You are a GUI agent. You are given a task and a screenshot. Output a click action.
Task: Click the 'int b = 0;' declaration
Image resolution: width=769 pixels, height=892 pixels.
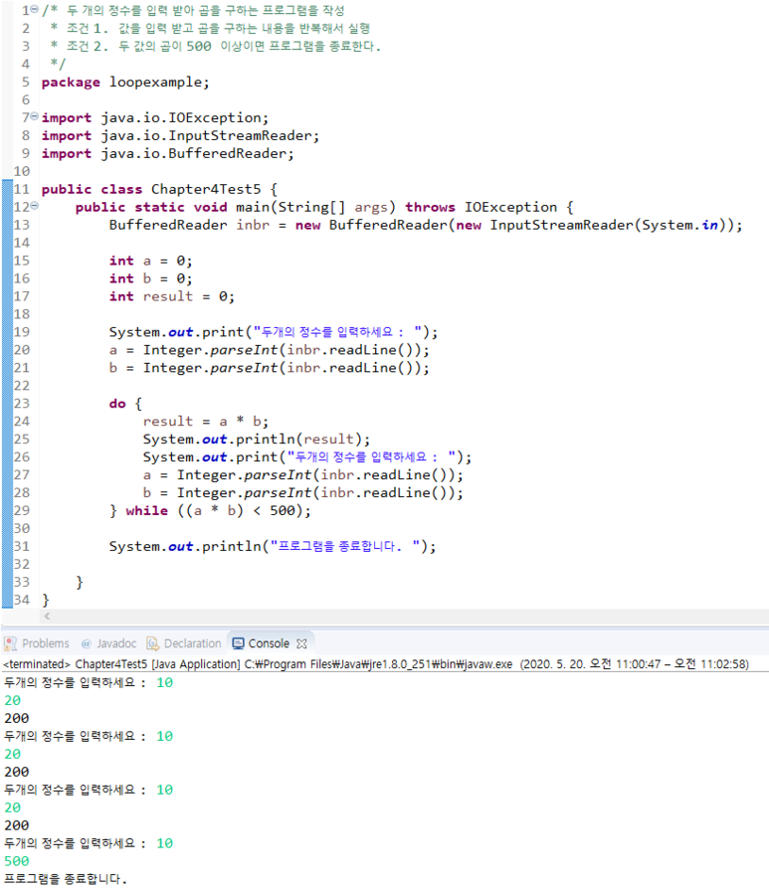point(151,278)
